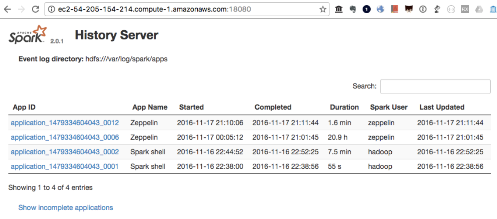This screenshot has width=497, height=219.
Task: Sort by the Spark User column header
Action: coord(388,107)
